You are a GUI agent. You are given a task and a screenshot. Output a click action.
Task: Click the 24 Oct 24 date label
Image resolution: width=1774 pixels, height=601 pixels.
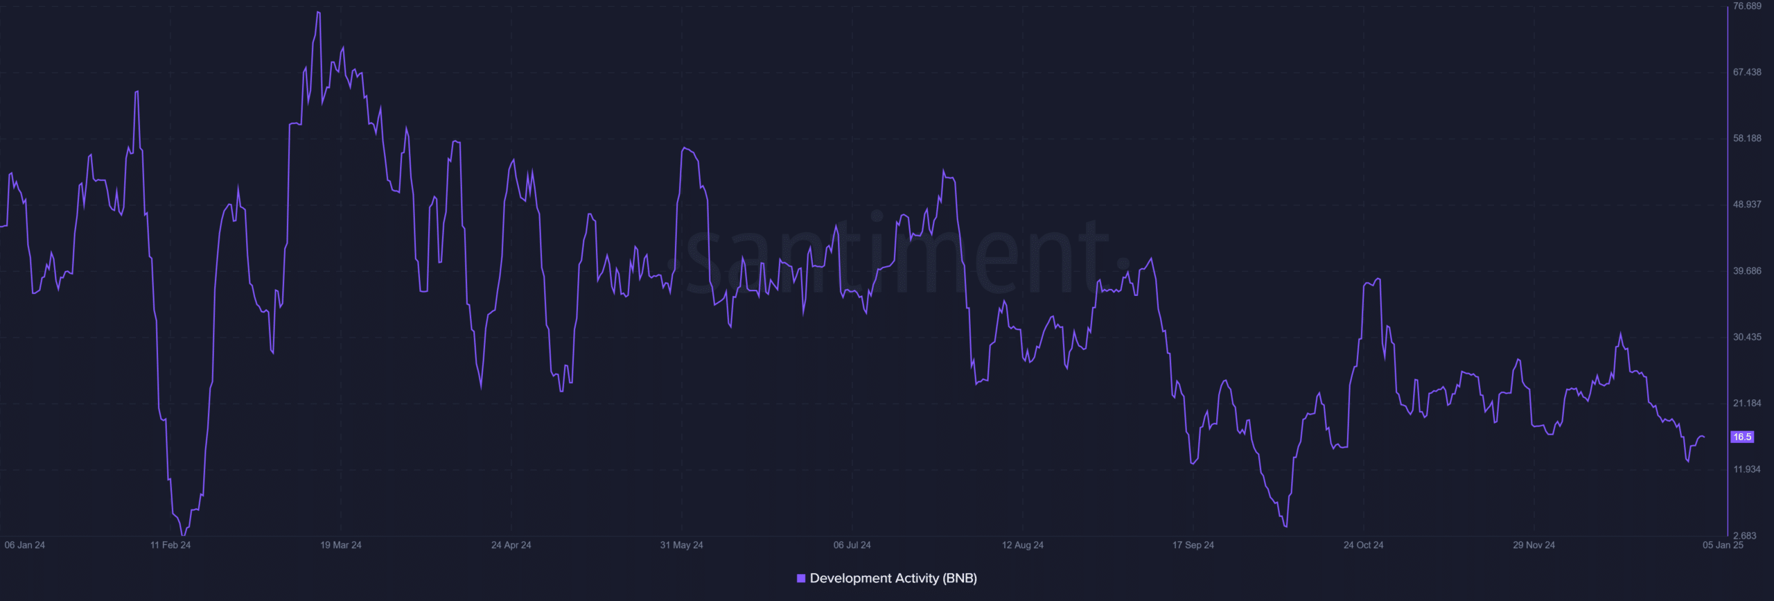(x=1364, y=545)
